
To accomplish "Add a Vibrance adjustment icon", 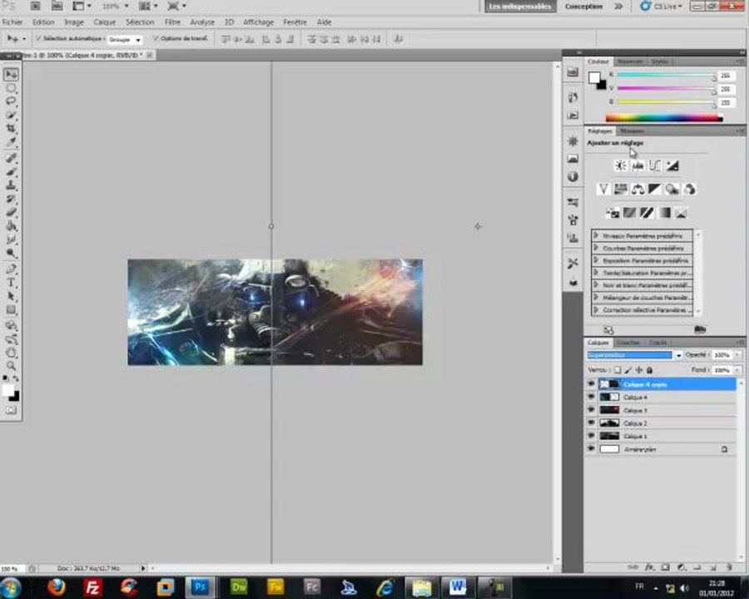I will point(603,189).
